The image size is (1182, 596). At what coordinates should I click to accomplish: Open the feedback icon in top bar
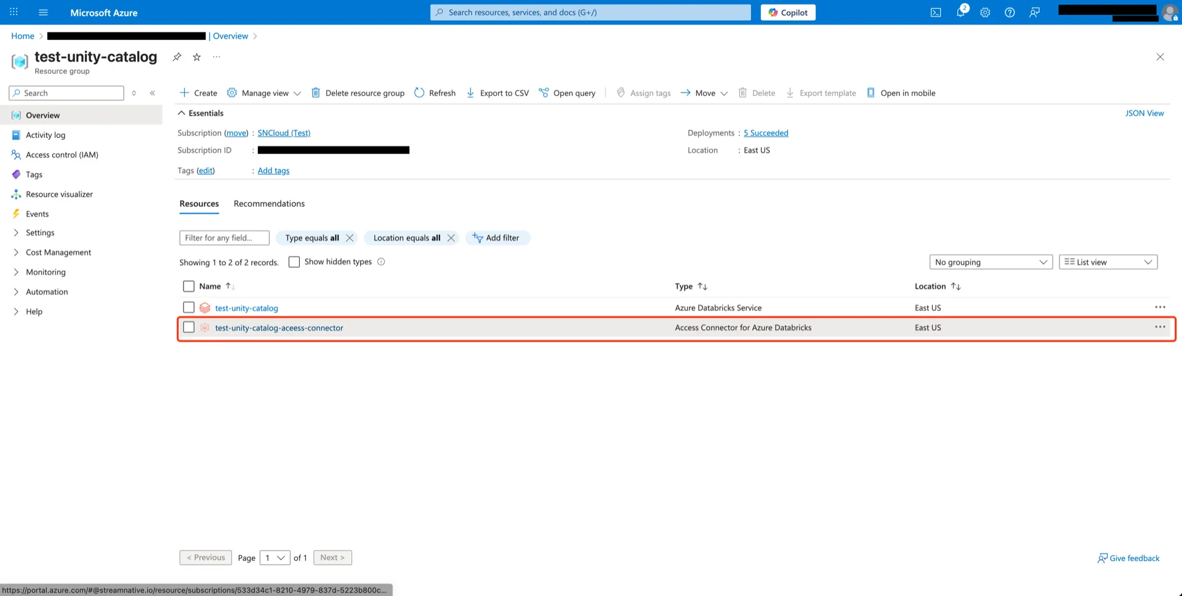click(x=1034, y=12)
